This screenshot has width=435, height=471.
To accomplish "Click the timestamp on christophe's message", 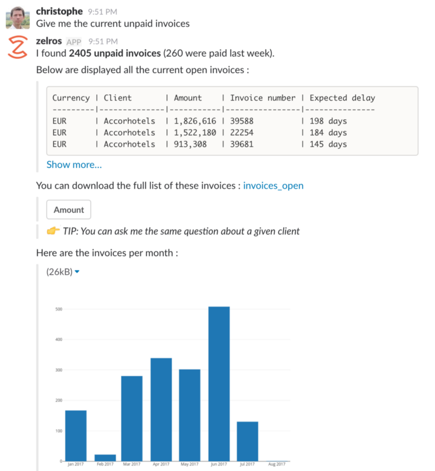I will coord(102,11).
